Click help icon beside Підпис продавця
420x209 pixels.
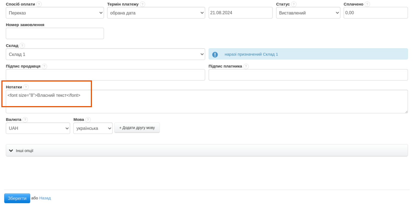44,66
